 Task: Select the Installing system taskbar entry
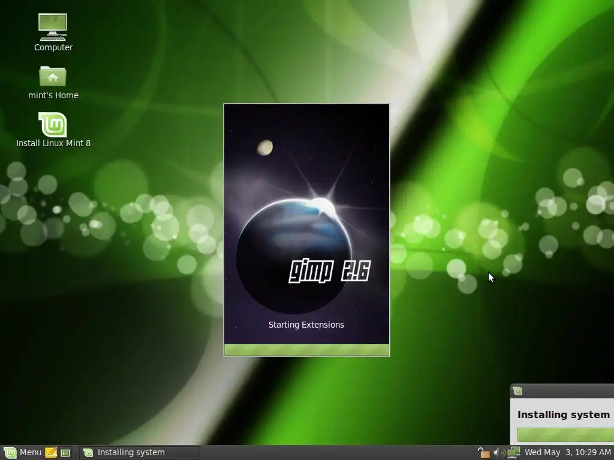tap(139, 453)
